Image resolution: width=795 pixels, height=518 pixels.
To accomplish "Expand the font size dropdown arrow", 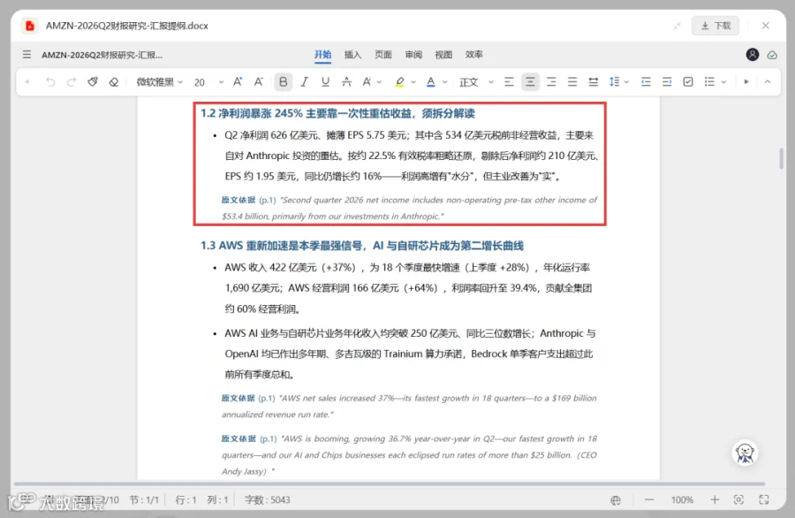I will (221, 82).
